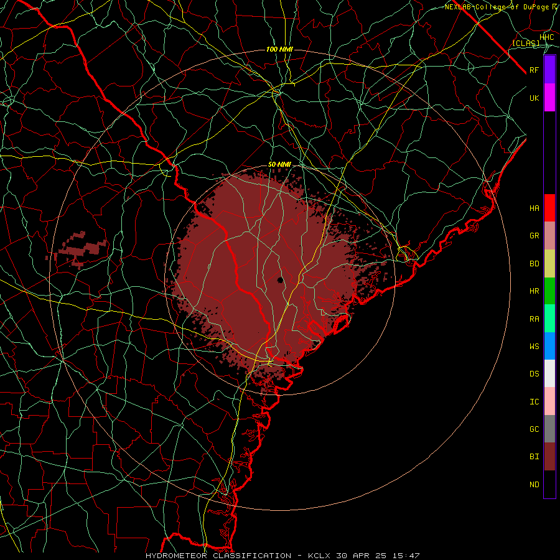Viewport: 560px width, 560px height.
Task: Select the GC gray legend swatch
Action: [549, 429]
